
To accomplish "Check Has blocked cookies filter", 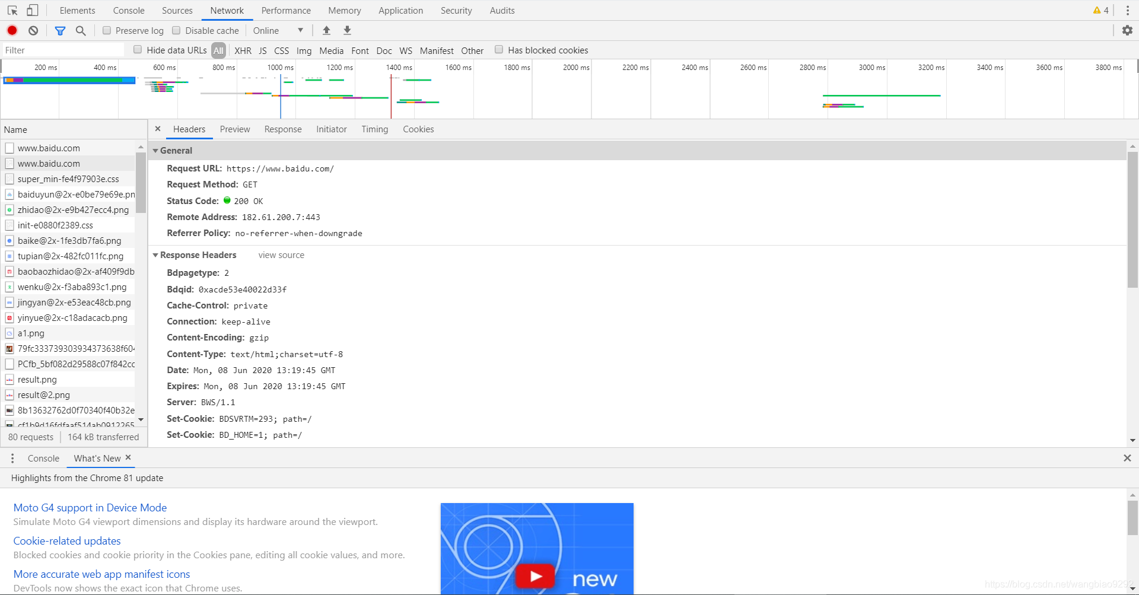I will [499, 50].
